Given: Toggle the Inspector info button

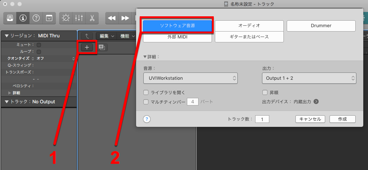Looking at the screenshot, I should pos(23,18).
